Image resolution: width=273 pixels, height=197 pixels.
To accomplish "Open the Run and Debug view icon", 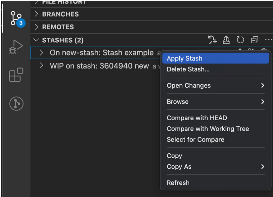I will coord(16,47).
